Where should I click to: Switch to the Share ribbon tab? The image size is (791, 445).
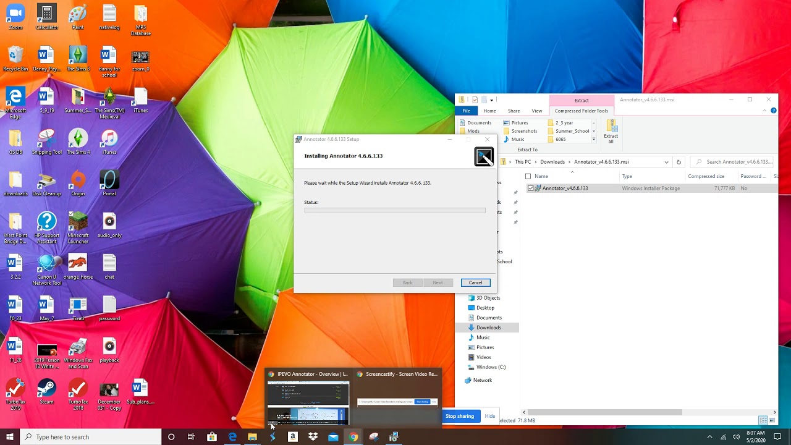click(x=514, y=111)
